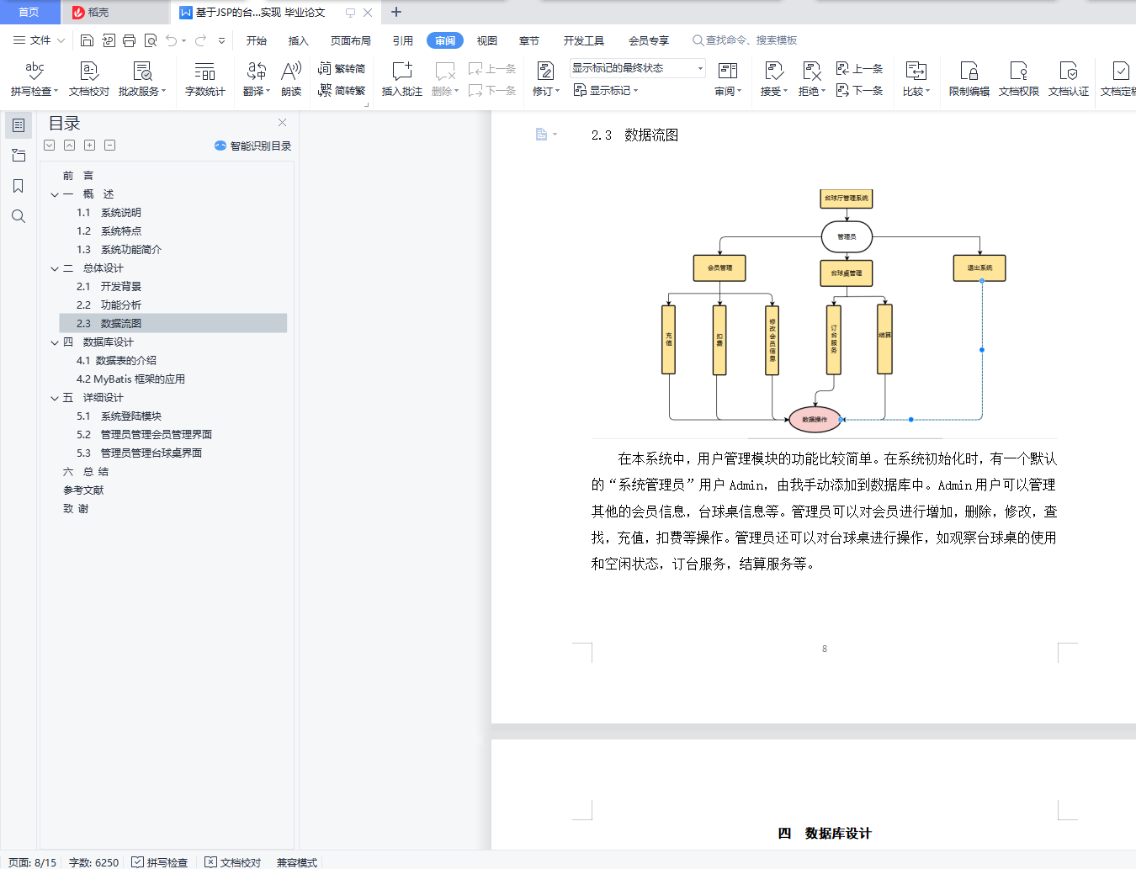Viewport: 1136px width, 869px height.
Task: Open the 显示标记的最终状态 combo box
Action: [x=638, y=68]
